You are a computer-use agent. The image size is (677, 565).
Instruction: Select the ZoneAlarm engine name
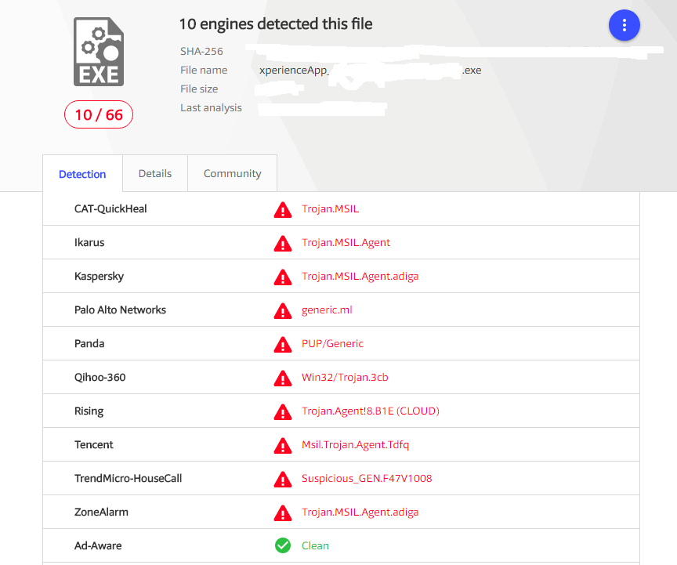point(101,512)
